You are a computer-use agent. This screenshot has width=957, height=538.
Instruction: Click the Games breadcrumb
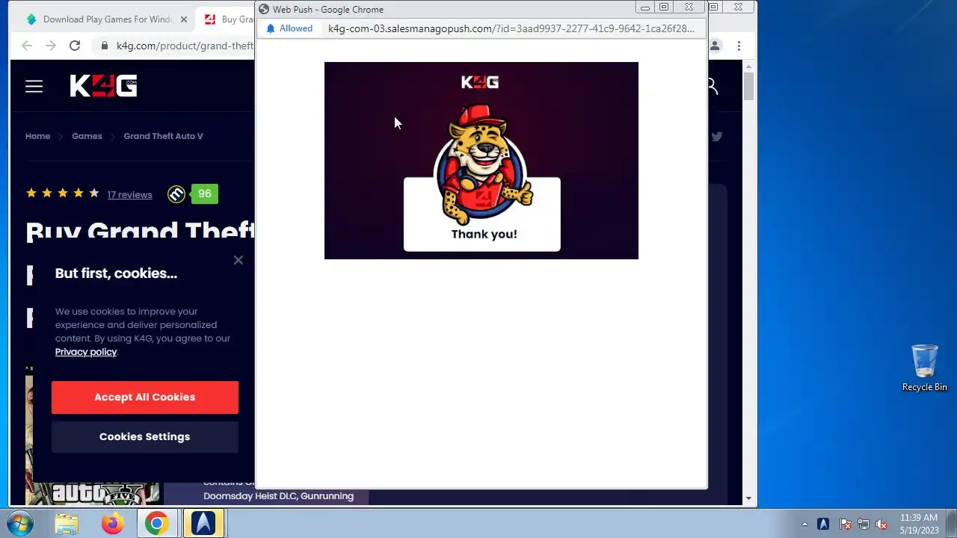[87, 136]
